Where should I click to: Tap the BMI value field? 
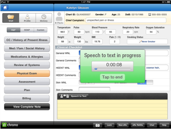[97, 42]
